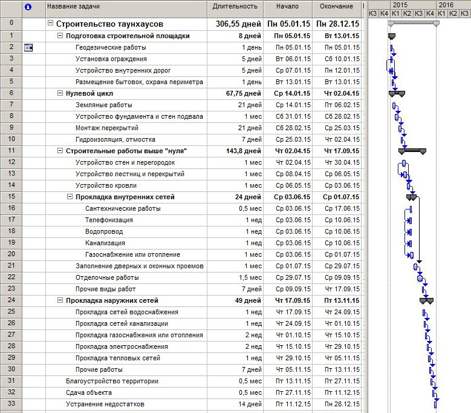
Task: Select 'Заполнение дверных и оконных проемов'
Action: (x=140, y=266)
